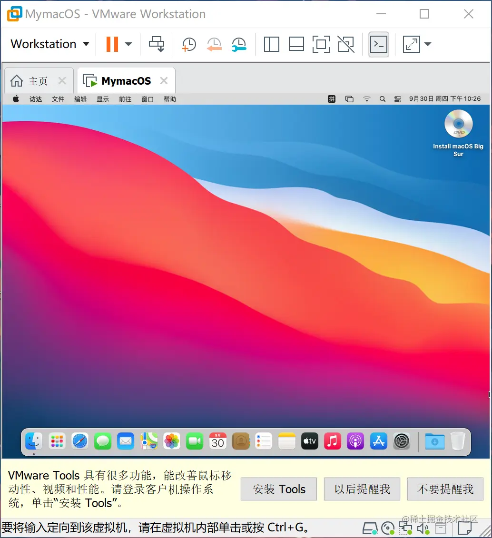492x538 pixels.
Task: Click the screen mirroring menu bar icon
Action: tap(349, 99)
